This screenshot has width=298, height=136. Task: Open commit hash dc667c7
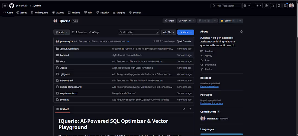click(157, 41)
